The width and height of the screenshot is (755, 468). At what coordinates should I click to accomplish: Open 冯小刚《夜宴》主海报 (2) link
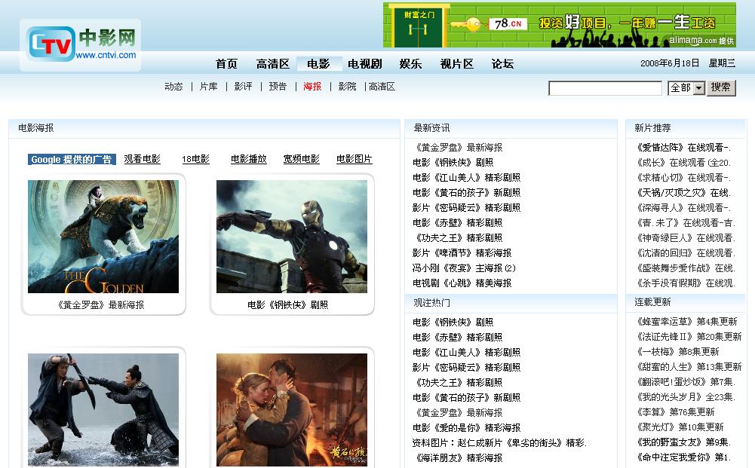click(x=464, y=268)
